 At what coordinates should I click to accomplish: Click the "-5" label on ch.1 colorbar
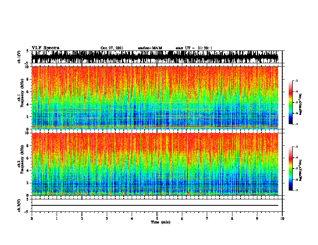tap(296, 102)
